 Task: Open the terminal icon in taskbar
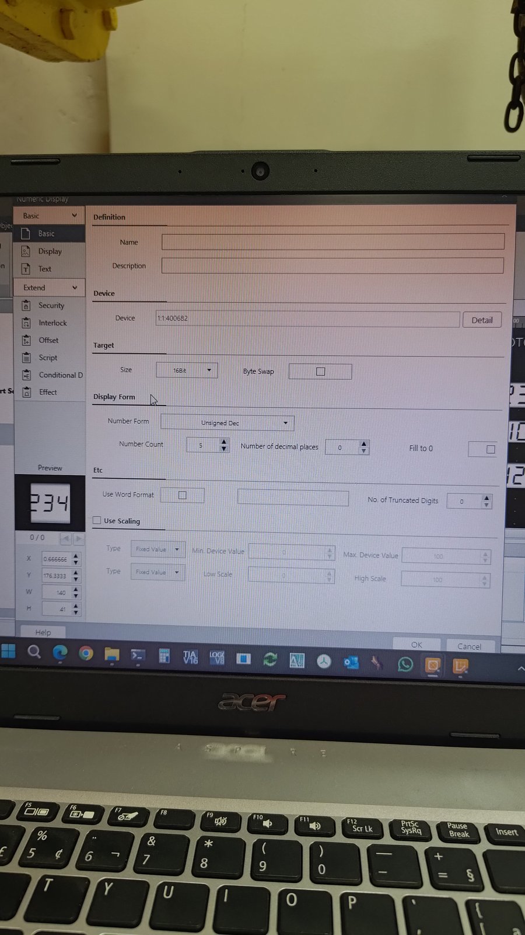138,656
